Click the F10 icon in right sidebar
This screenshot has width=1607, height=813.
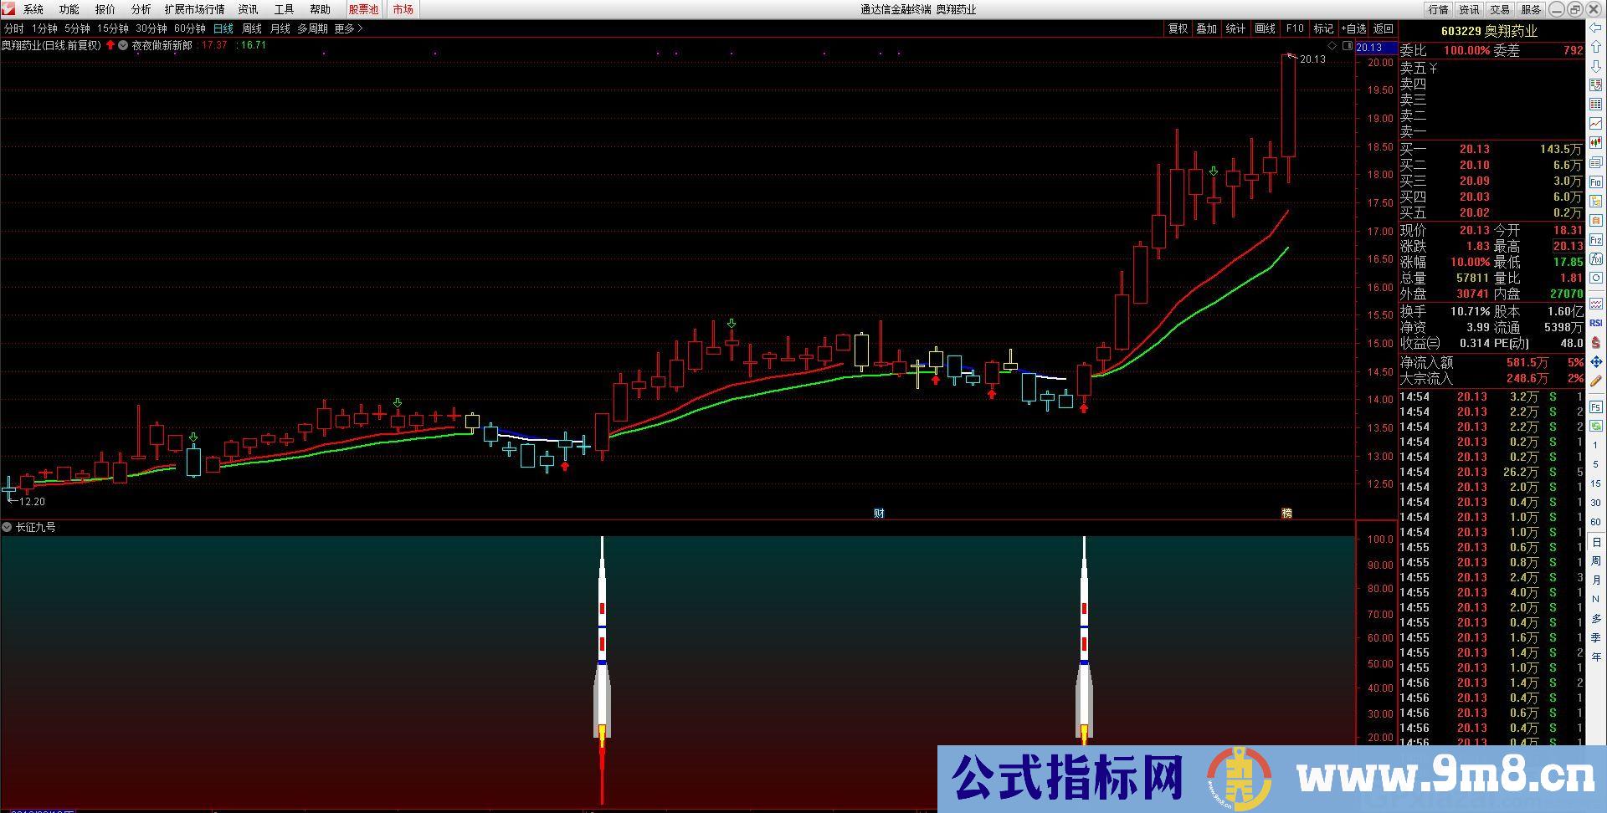(1595, 182)
